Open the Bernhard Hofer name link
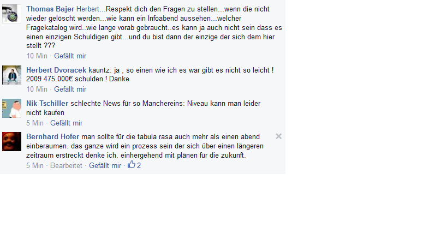The image size is (447, 251). tap(53, 137)
